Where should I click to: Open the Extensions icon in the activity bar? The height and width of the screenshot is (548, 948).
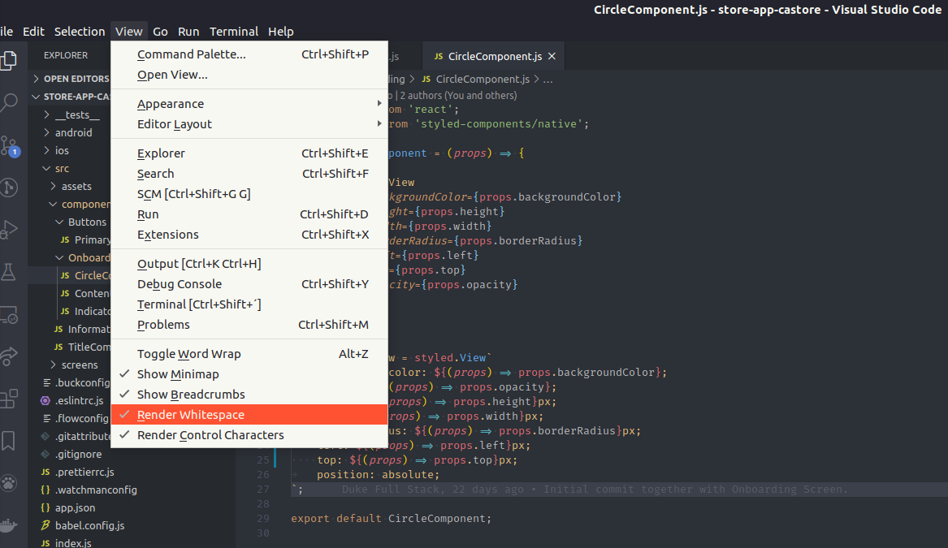10,398
